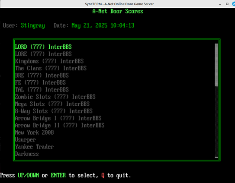
Task: Select LORD (777) InterBBS entry
Action: tap(43, 47)
